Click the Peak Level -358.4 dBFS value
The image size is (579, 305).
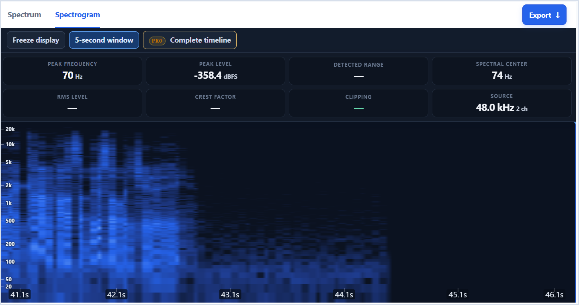[x=215, y=75]
